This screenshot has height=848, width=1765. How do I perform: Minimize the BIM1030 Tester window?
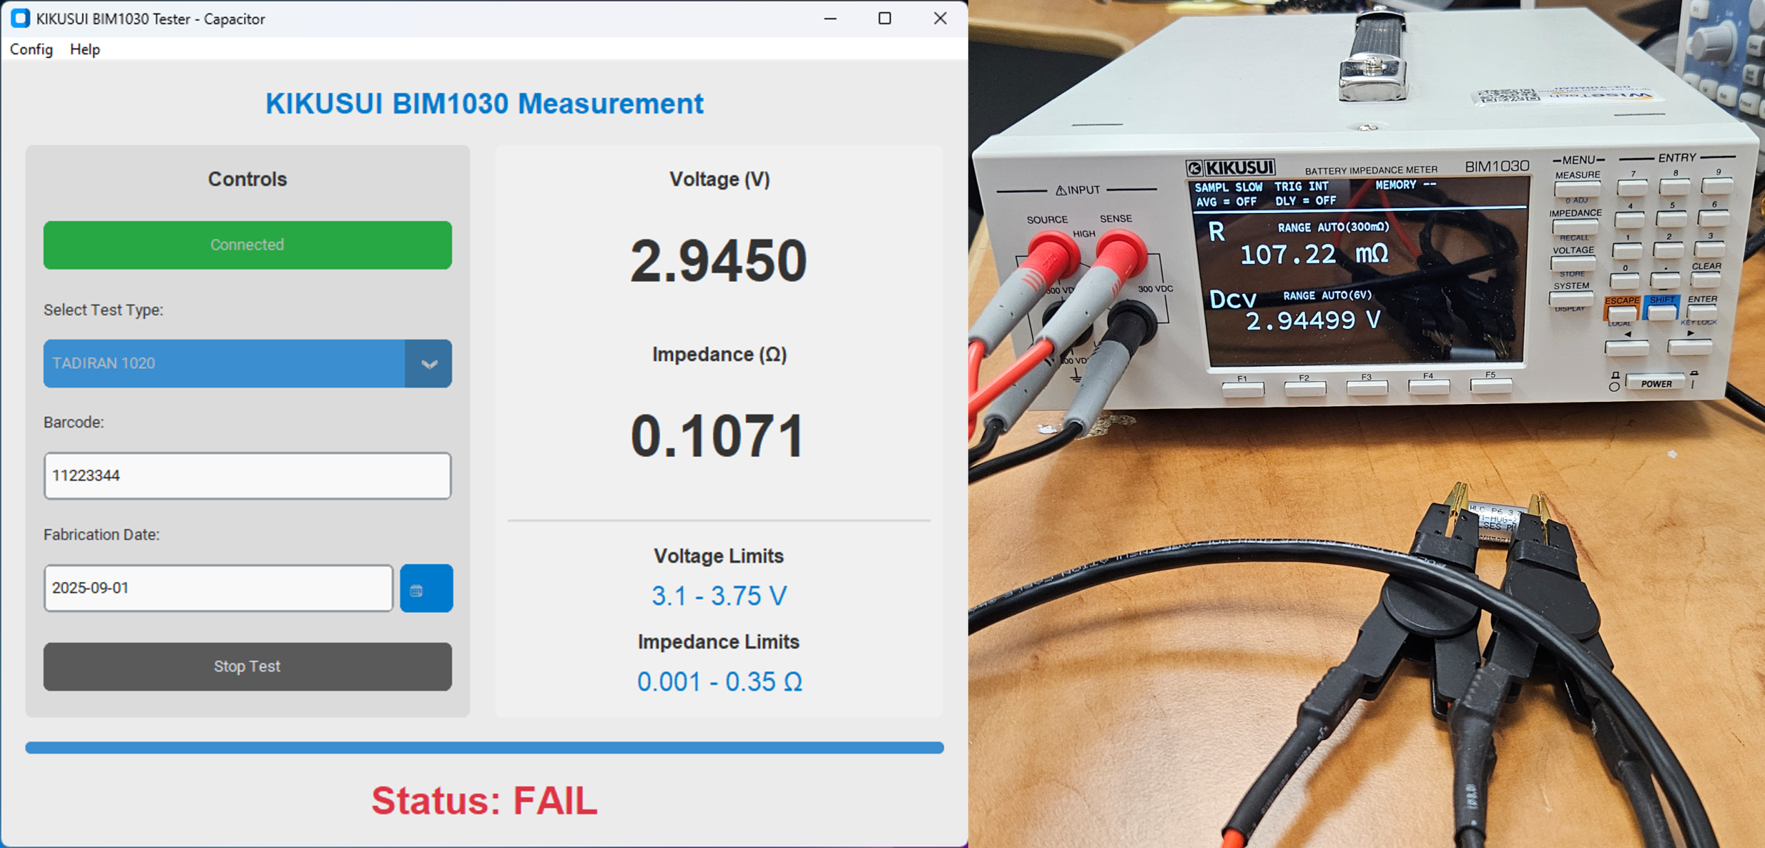coord(830,19)
